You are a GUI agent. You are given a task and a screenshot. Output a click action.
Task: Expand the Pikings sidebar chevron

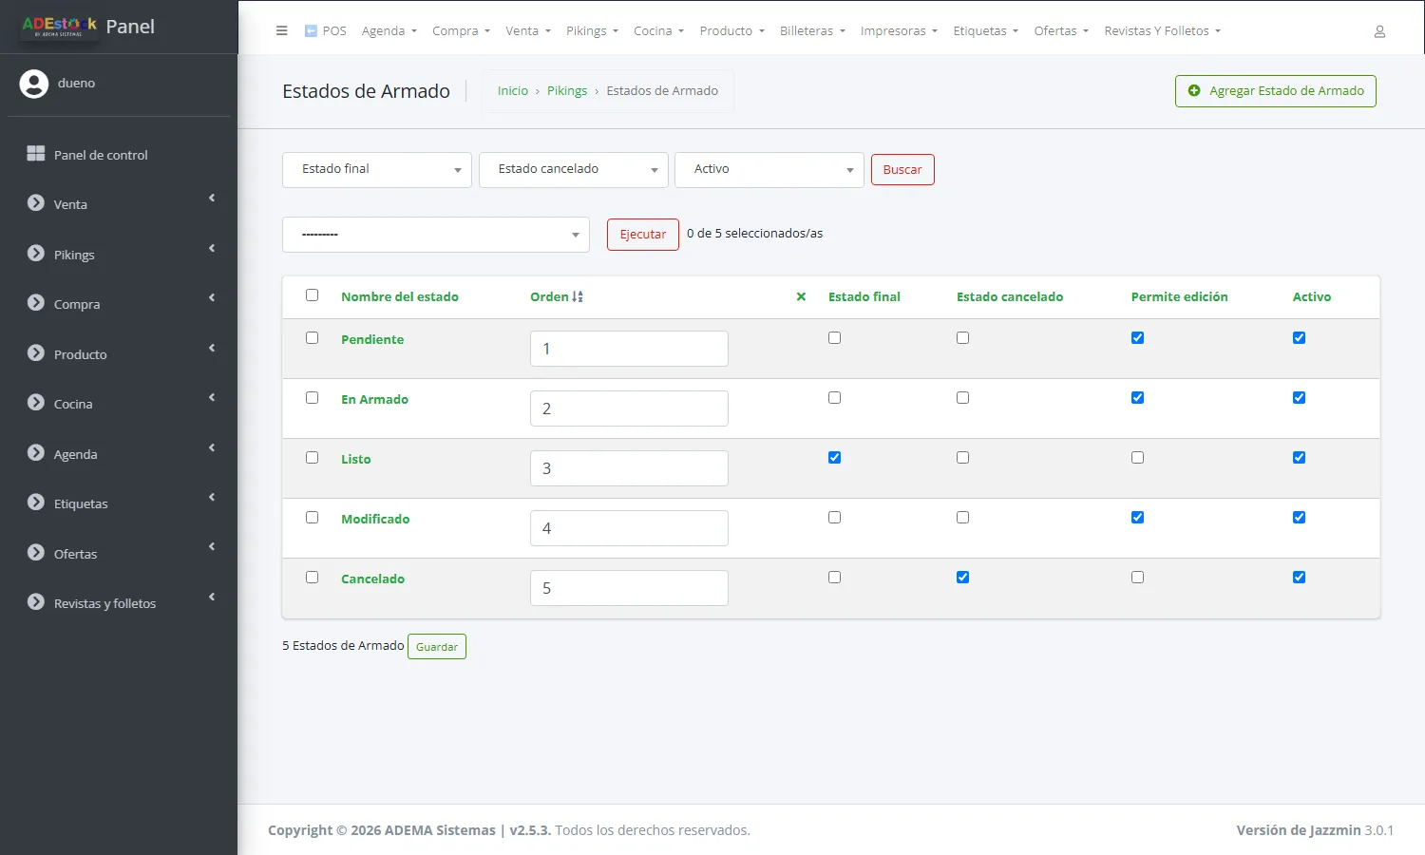tap(212, 248)
